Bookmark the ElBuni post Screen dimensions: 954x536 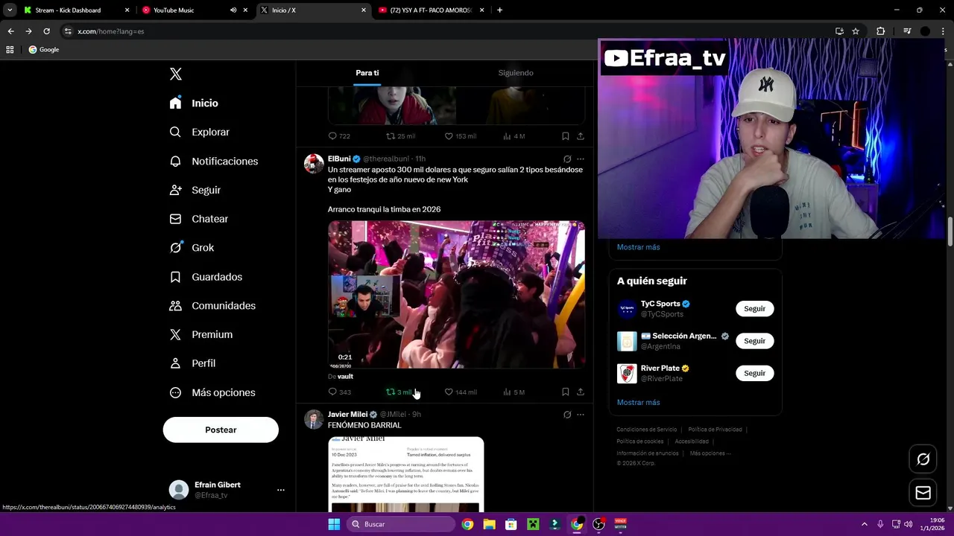pyautogui.click(x=565, y=392)
